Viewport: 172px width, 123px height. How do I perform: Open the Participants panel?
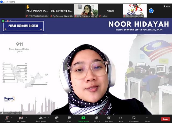click(41, 118)
